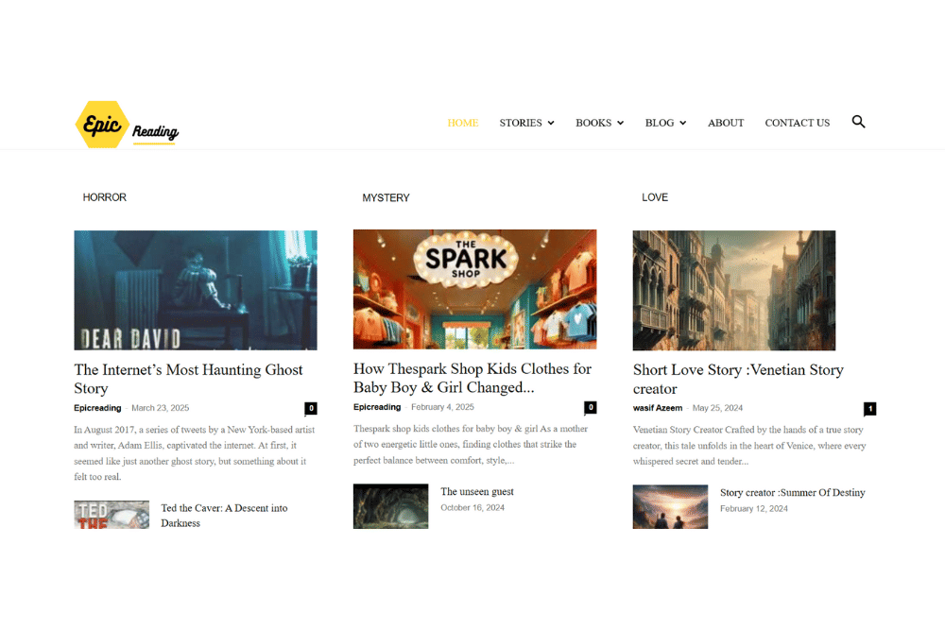
Task: Open the Spark Shop kids clothes article
Action: coord(472,379)
